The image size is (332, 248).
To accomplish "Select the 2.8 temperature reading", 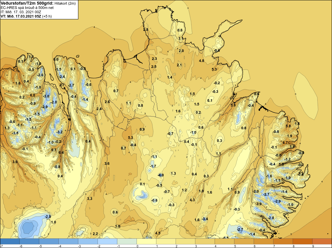I will tap(146, 30).
